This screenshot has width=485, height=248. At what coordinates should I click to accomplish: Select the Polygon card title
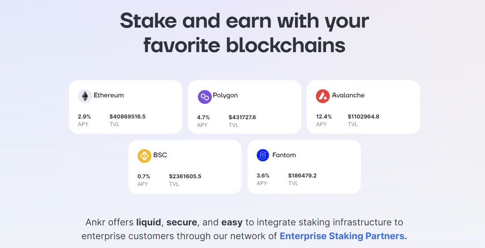(x=225, y=95)
